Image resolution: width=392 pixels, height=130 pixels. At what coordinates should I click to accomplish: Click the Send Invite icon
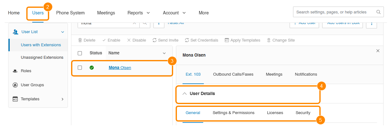point(154,40)
